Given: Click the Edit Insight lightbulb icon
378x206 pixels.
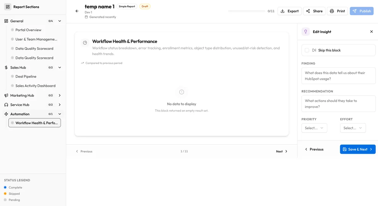Looking at the screenshot, I should coord(305,31).
